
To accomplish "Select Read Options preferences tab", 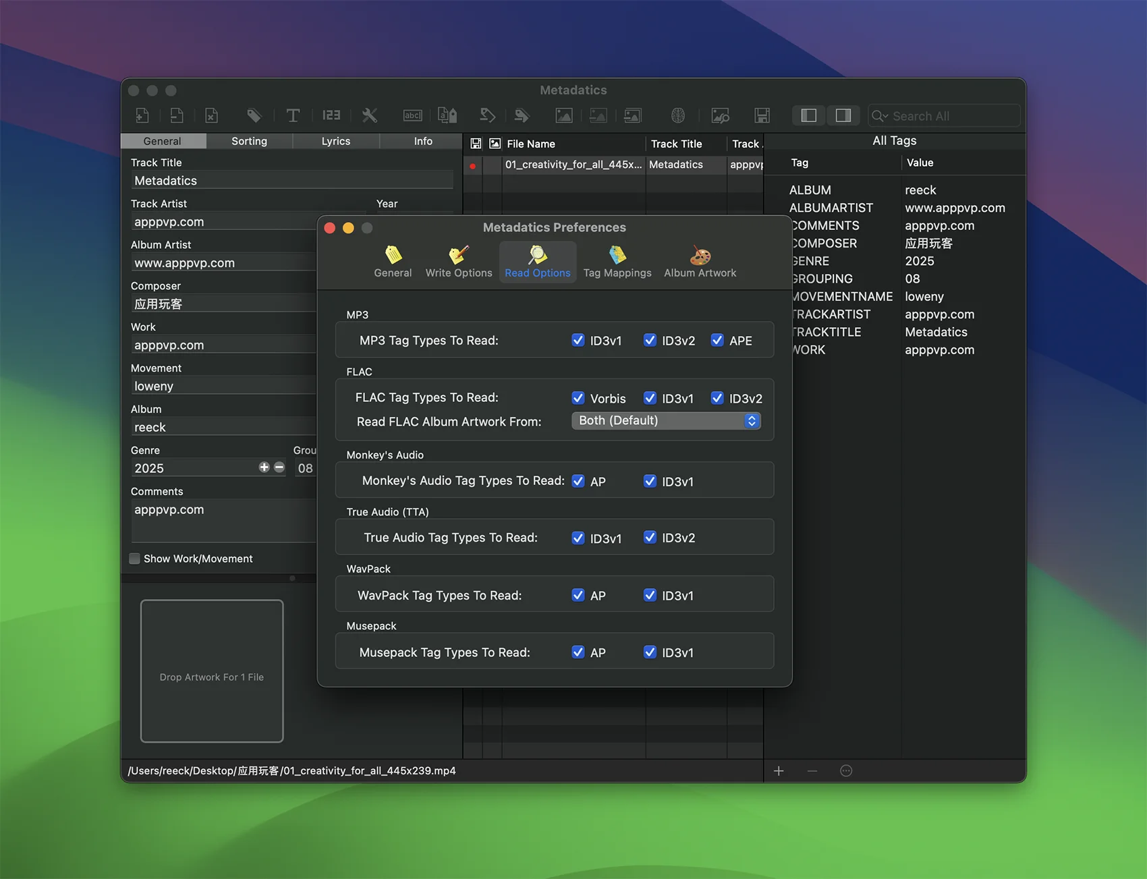I will coord(538,262).
